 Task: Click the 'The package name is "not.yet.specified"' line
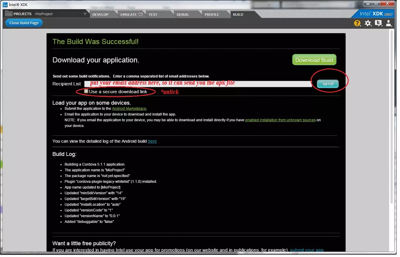(x=97, y=176)
